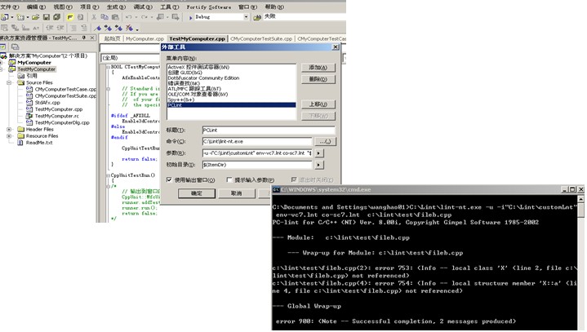The image size is (587, 332).
Task: Click the red Clear Bookmarks flag icon
Action: 129,28
